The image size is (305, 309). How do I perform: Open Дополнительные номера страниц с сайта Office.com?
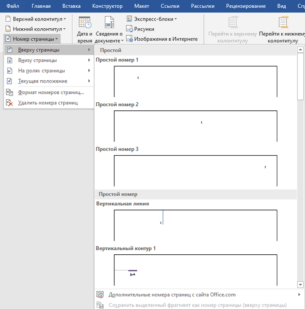coord(200,295)
